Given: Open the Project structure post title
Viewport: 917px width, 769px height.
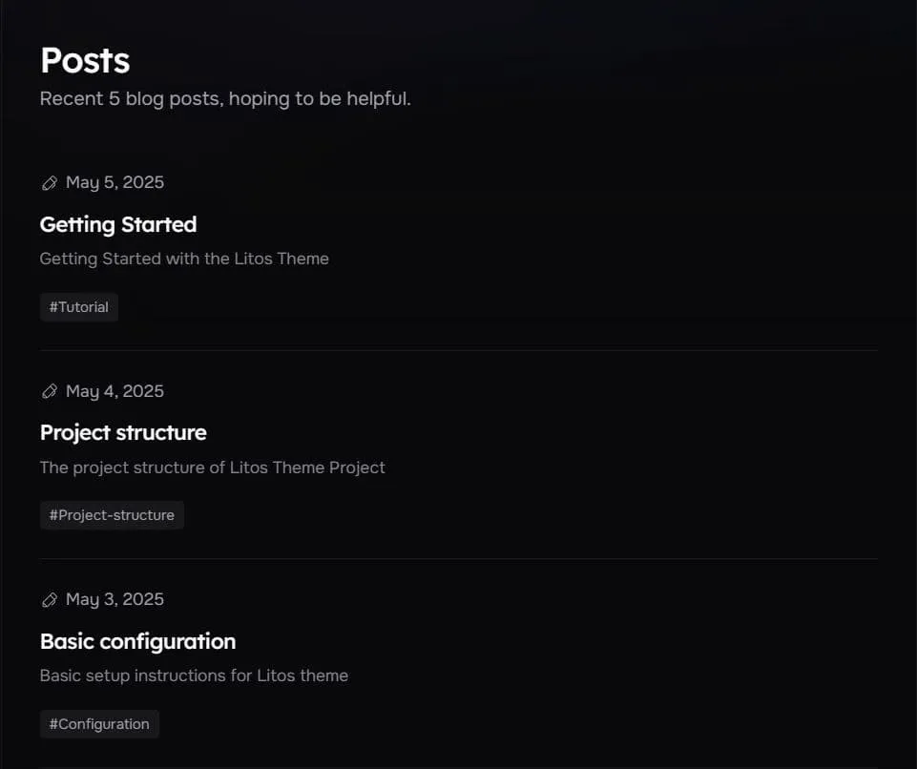Looking at the screenshot, I should pos(123,432).
